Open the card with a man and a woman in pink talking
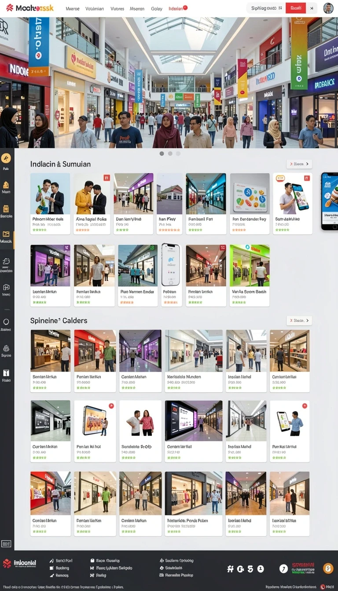338x591 pixels. [x=140, y=431]
